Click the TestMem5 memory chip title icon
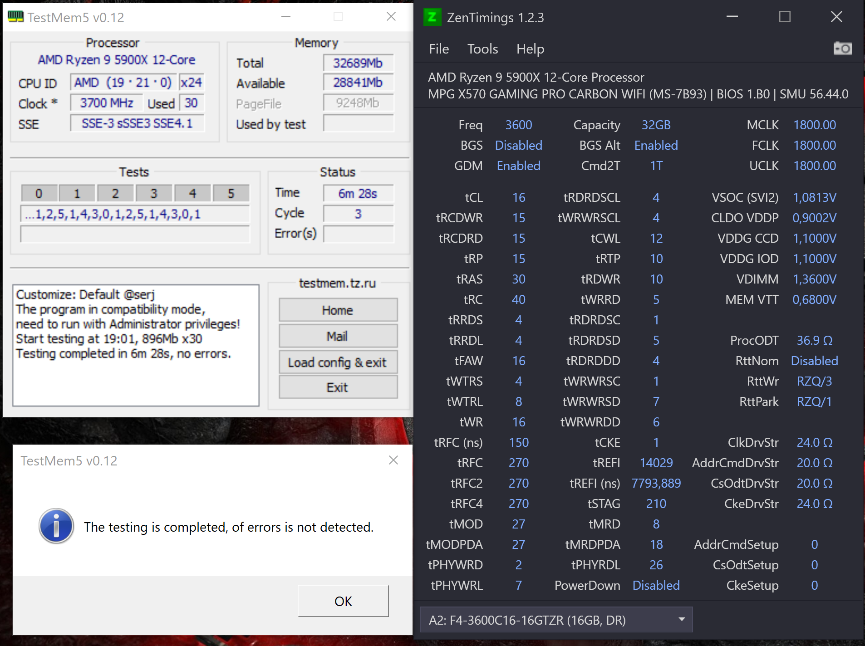Image resolution: width=865 pixels, height=646 pixels. tap(16, 17)
